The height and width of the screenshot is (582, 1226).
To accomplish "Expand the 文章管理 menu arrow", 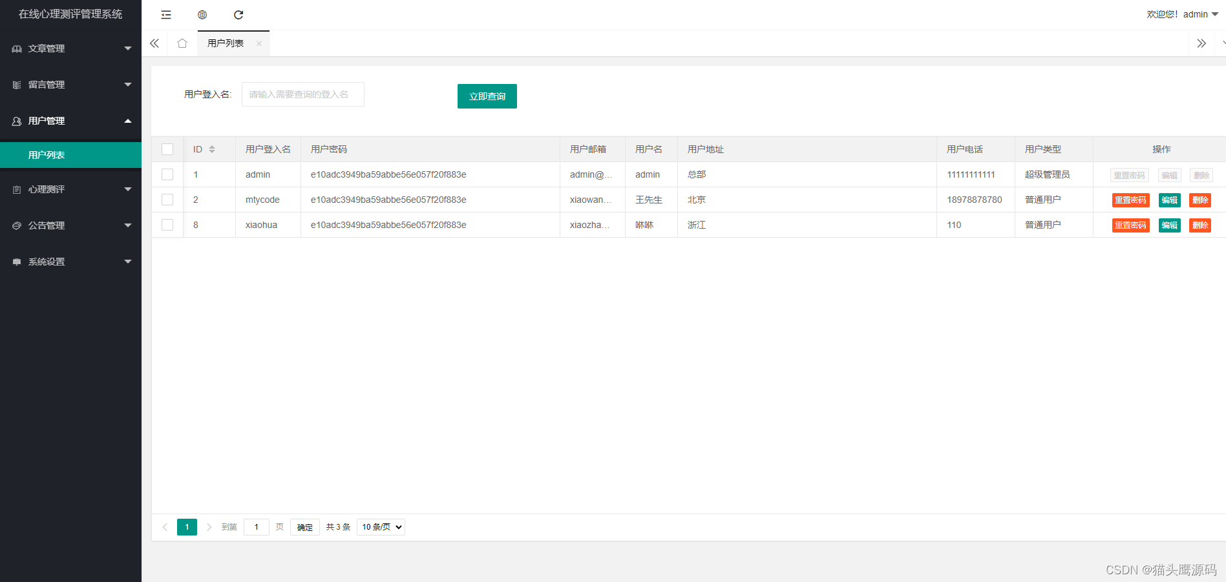I will (x=128, y=48).
